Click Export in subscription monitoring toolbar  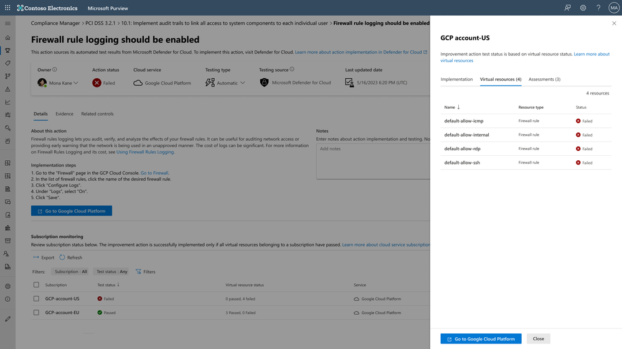click(x=44, y=257)
